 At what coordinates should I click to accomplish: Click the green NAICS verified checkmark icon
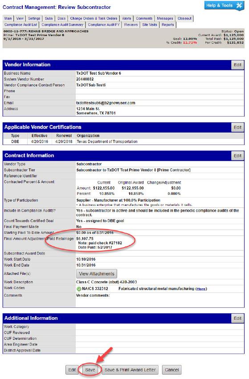click(79, 289)
